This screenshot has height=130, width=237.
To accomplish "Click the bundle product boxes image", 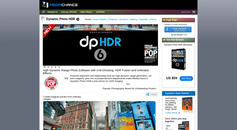I will click(184, 126).
